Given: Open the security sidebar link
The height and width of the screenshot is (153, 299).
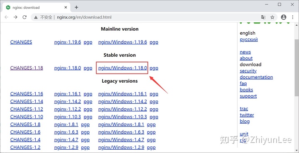Looking at the screenshot, I should [248, 71].
